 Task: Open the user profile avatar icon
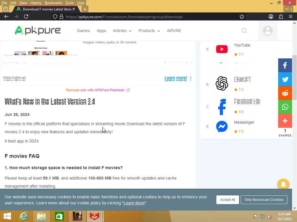(268, 31)
